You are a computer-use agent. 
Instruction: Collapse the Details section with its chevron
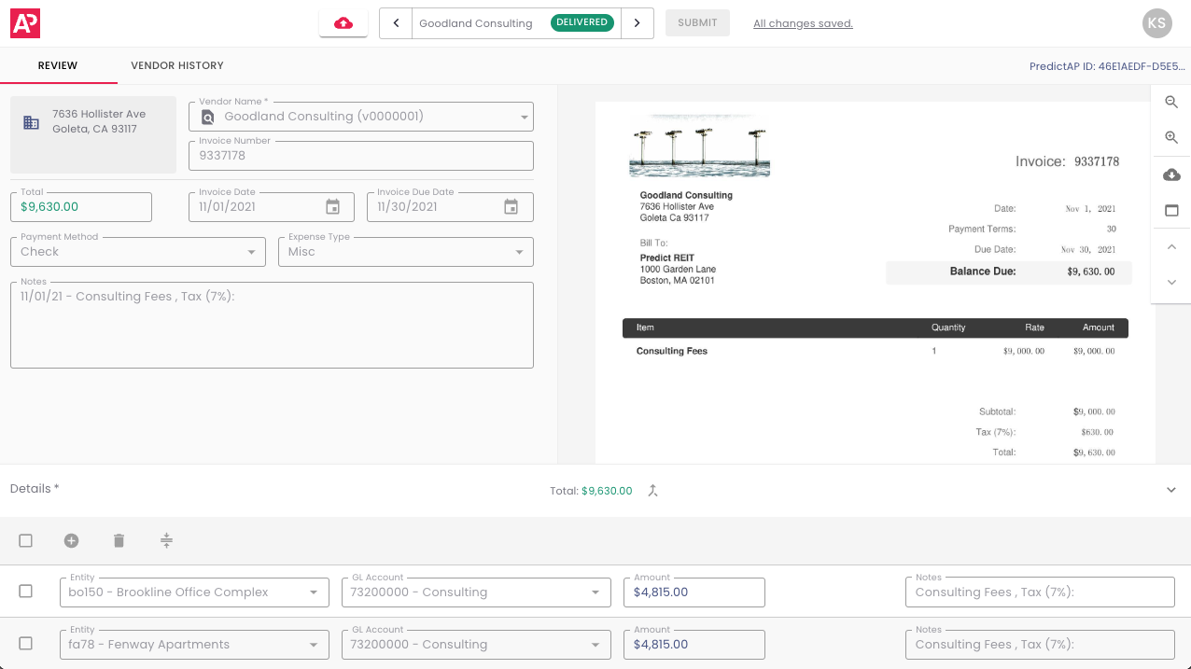1170,489
